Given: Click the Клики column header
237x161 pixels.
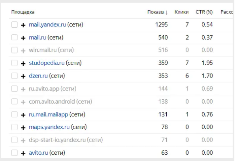Looking at the screenshot, I should click(181, 12).
